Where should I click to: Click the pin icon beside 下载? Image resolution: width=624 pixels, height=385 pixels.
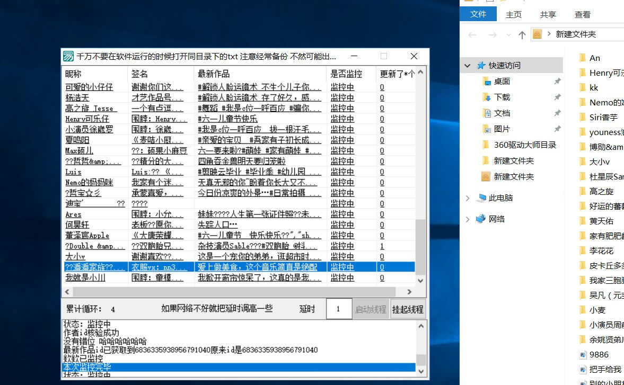click(x=557, y=97)
